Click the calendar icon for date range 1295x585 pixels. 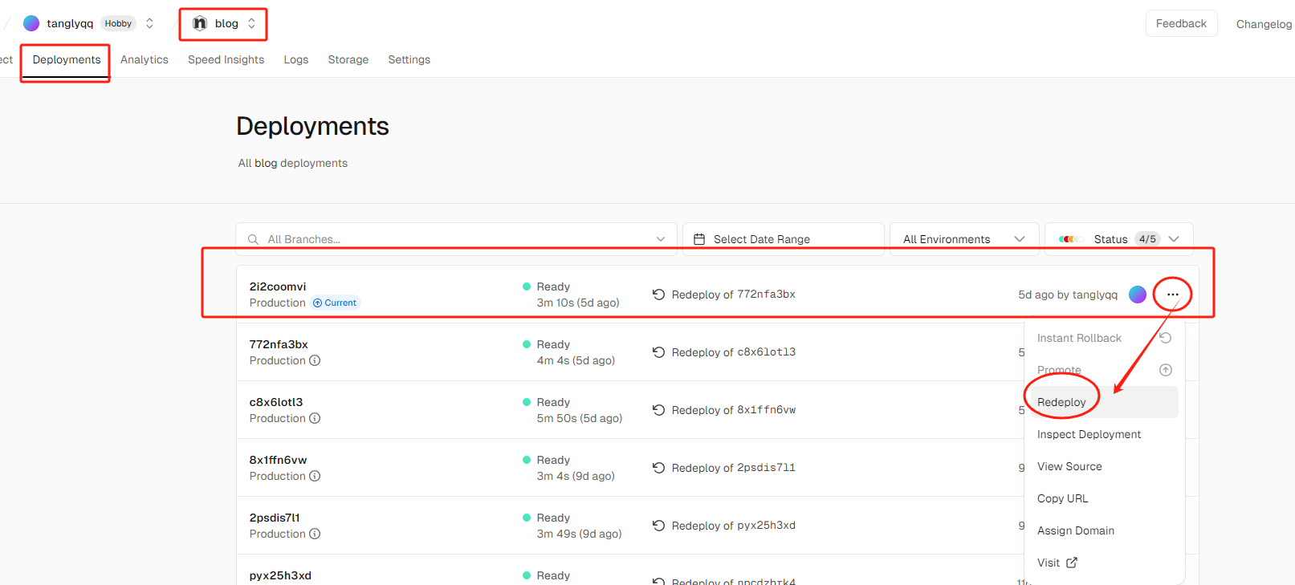(699, 239)
